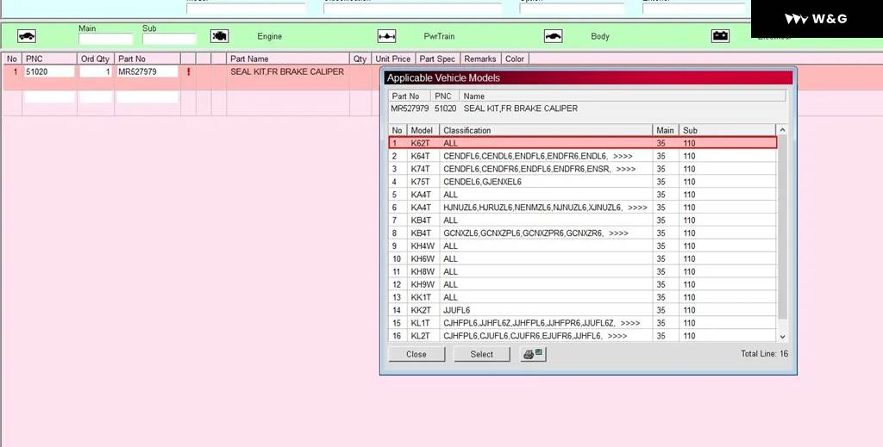This screenshot has width=883, height=447.
Task: Select row 5 KA4T with ALL classification
Action: point(583,195)
